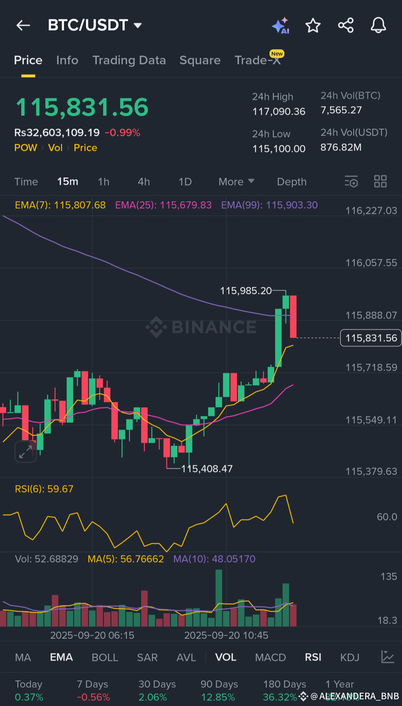Open the BTC/USDT pair selector dropdown
The image size is (402, 706).
pyautogui.click(x=95, y=25)
